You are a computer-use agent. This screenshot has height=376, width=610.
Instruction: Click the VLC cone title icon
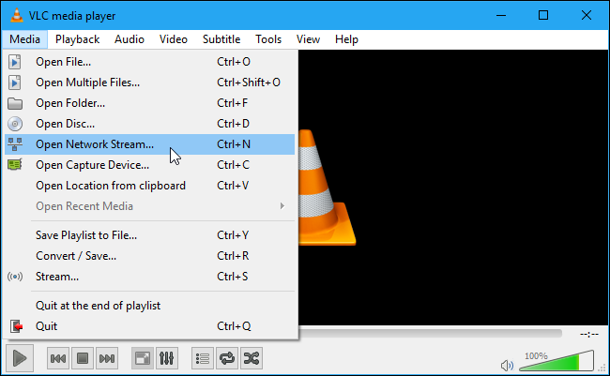[x=16, y=15]
